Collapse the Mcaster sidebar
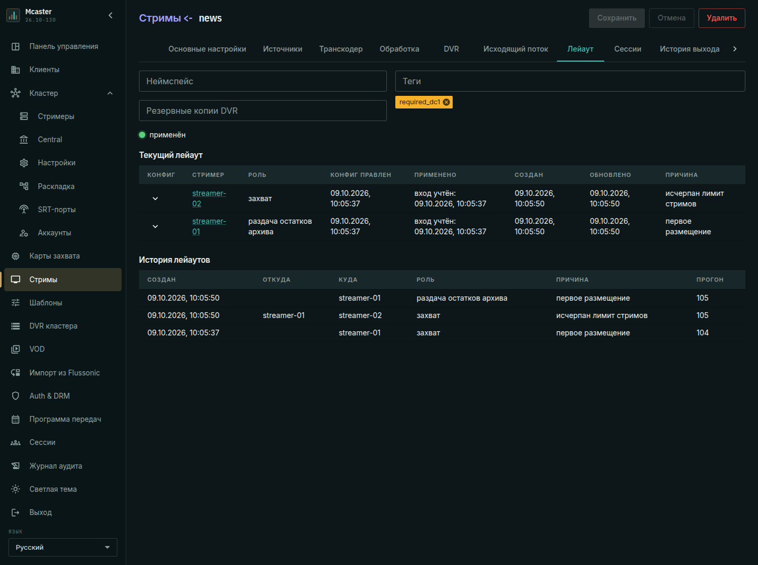The width and height of the screenshot is (758, 565). 111,15
